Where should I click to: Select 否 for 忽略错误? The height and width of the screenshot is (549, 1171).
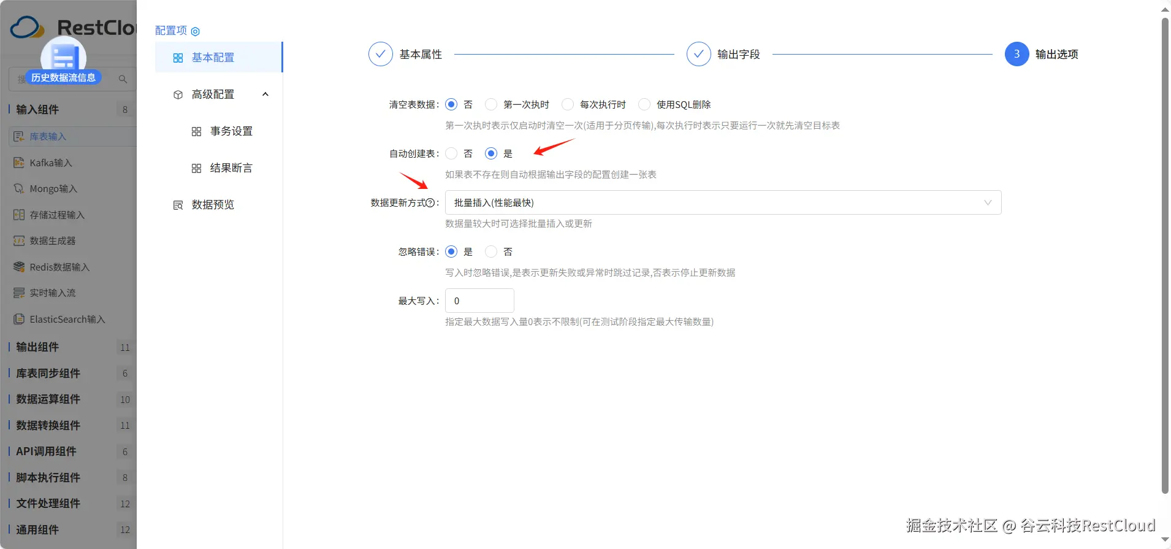click(491, 251)
